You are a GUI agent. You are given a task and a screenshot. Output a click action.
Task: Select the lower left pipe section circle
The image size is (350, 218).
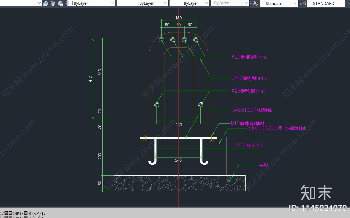coord(157,105)
